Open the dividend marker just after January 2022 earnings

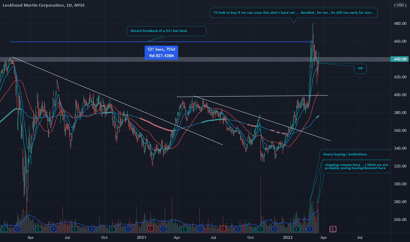coord(310,229)
